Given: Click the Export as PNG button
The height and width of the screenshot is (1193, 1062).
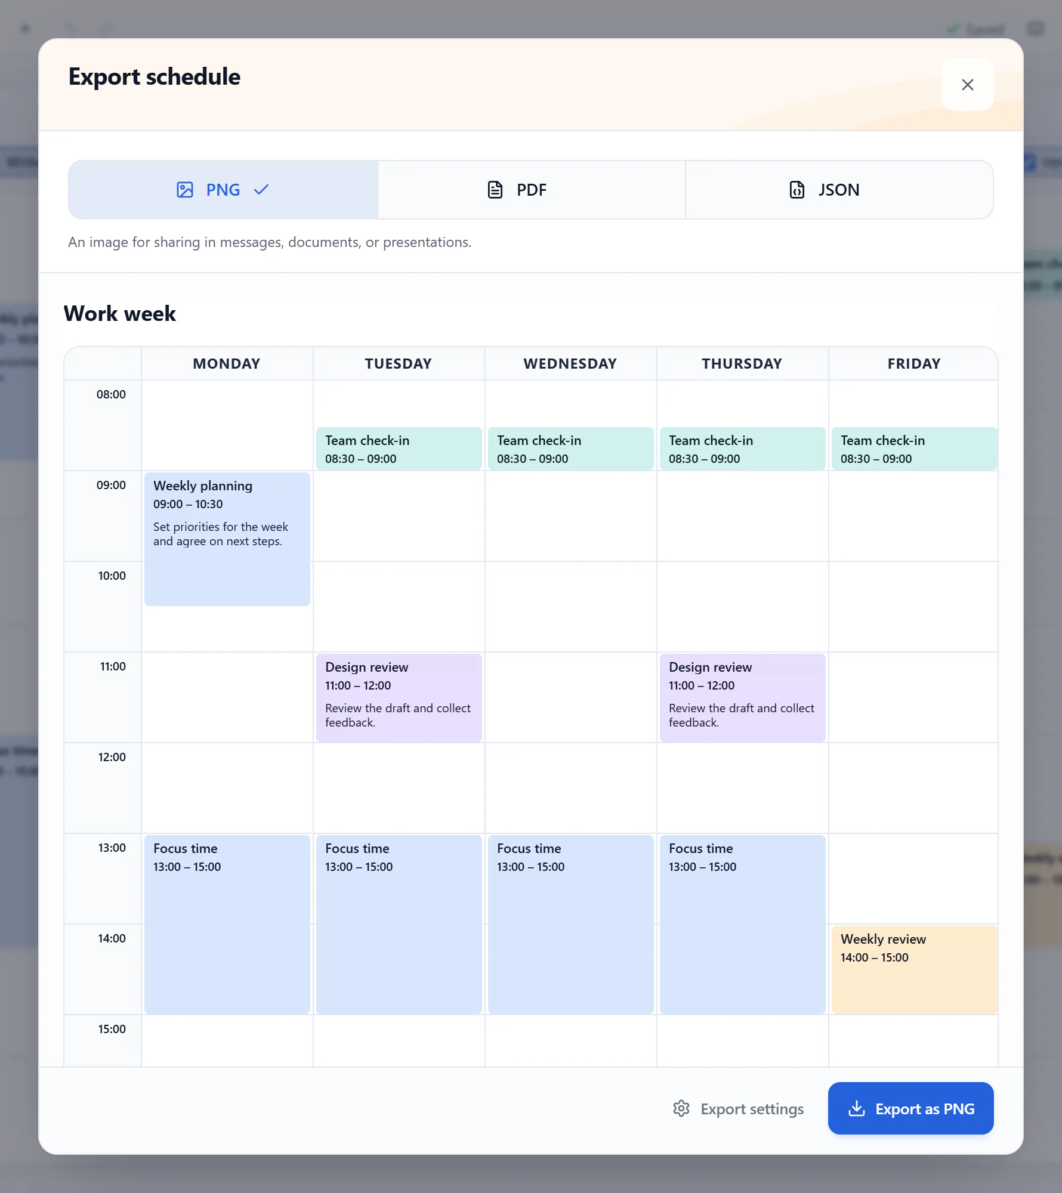Looking at the screenshot, I should [910, 1108].
